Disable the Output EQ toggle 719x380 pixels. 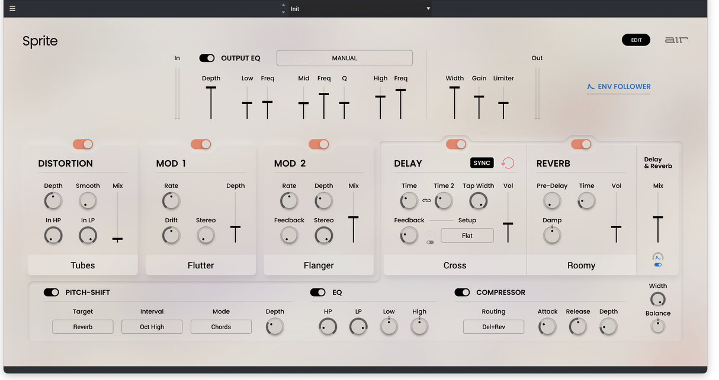(x=207, y=58)
